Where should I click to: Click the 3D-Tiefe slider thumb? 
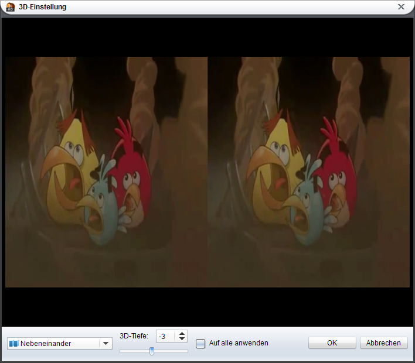pos(152,351)
